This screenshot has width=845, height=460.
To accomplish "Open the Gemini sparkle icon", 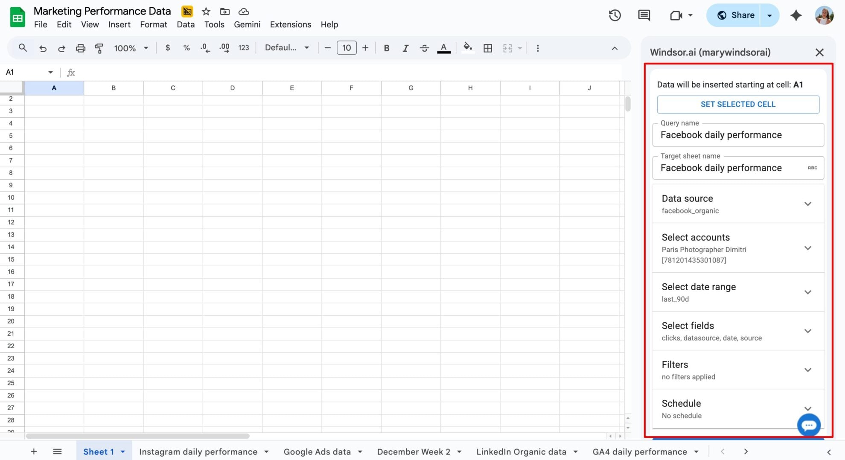I will pos(796,15).
